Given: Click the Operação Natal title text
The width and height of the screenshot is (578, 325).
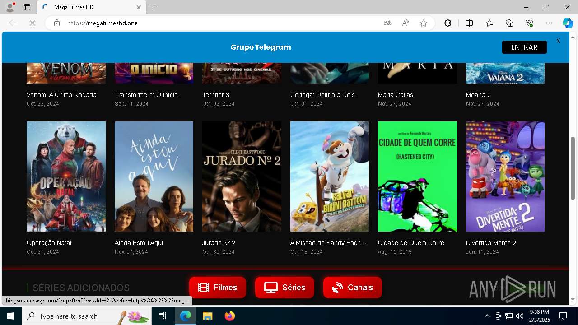Looking at the screenshot, I should click(x=49, y=243).
